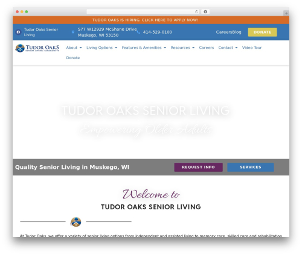Open Careers in the main navigation
This screenshot has height=255, width=302.
pyautogui.click(x=207, y=48)
